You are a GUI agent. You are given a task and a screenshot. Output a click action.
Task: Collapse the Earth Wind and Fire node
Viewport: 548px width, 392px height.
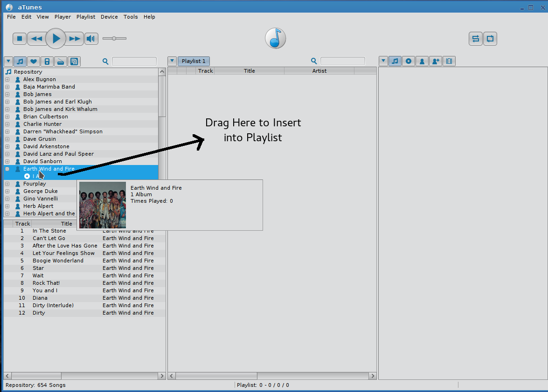7,169
